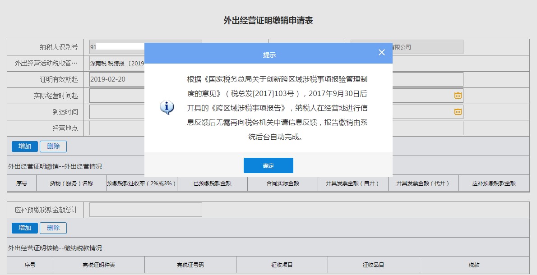Screen dimensions: 537x275
Task: Click the 征收项目 column header
Action: [282, 265]
